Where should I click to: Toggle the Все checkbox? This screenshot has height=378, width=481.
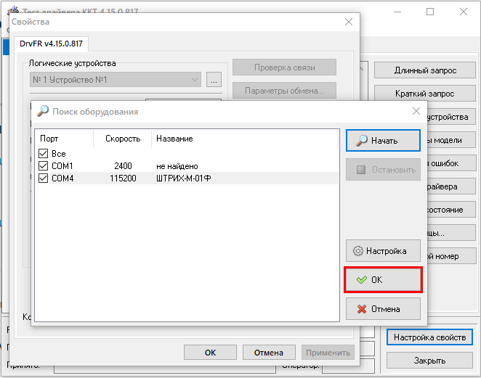tap(43, 154)
